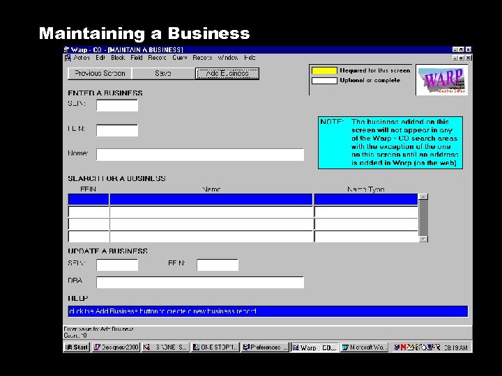
Task: Open the Window menu
Action: click(228, 58)
